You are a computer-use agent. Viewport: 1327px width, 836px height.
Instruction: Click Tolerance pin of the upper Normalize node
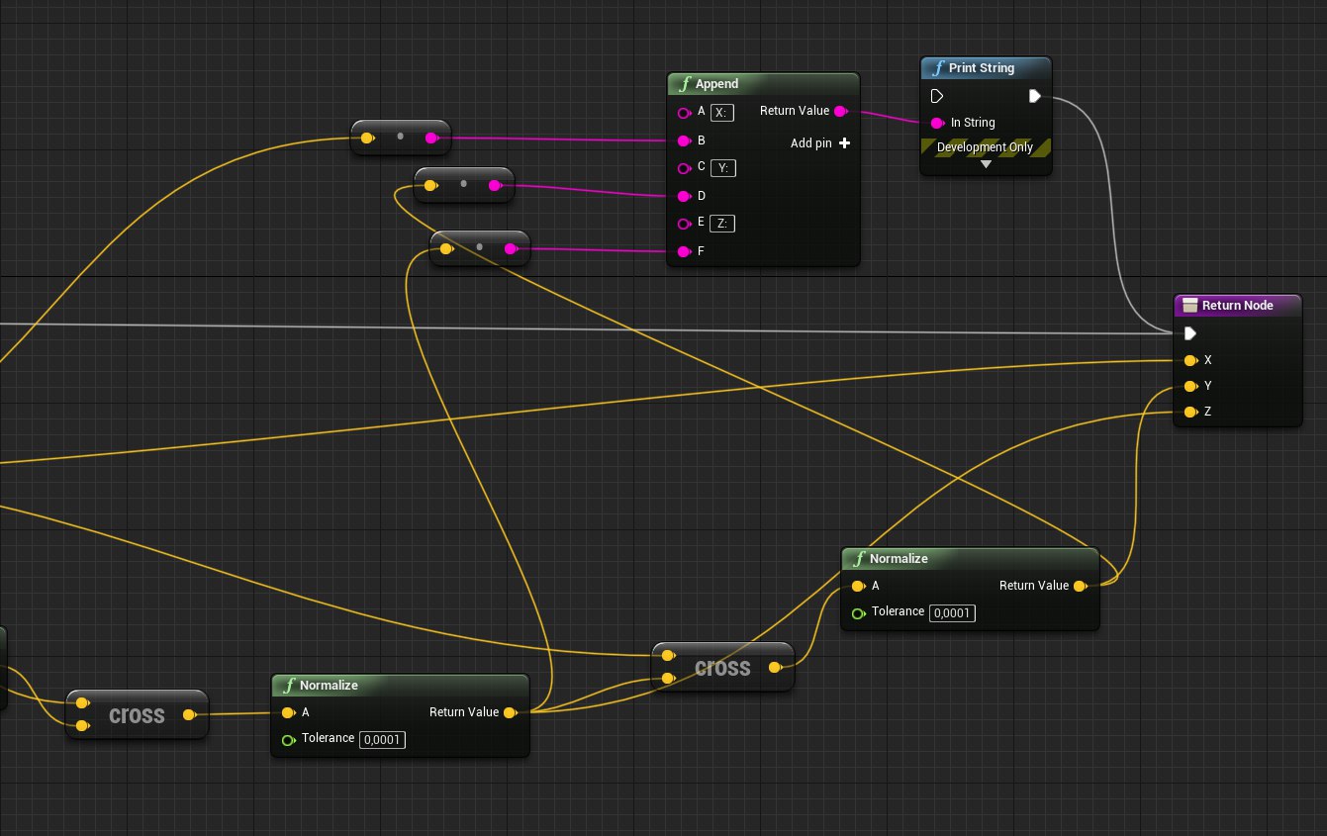click(x=858, y=613)
